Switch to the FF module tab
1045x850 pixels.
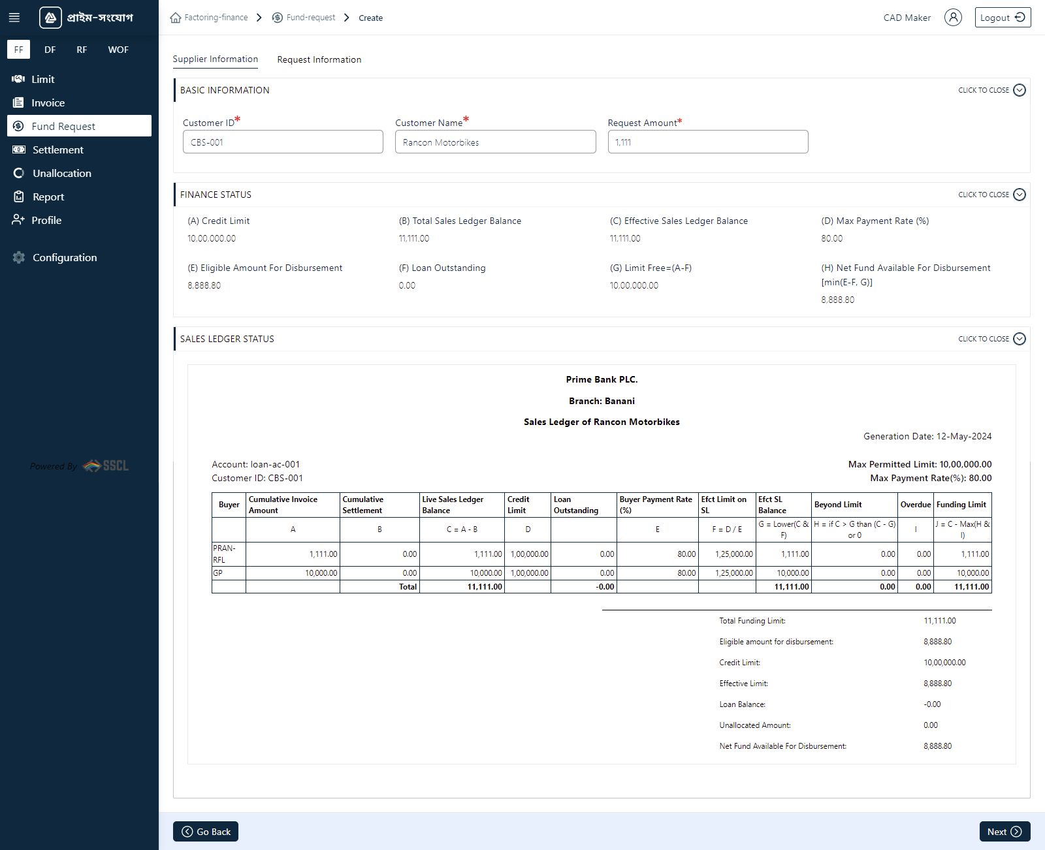point(18,50)
